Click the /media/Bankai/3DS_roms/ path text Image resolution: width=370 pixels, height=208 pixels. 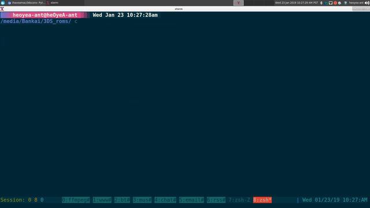click(x=36, y=21)
